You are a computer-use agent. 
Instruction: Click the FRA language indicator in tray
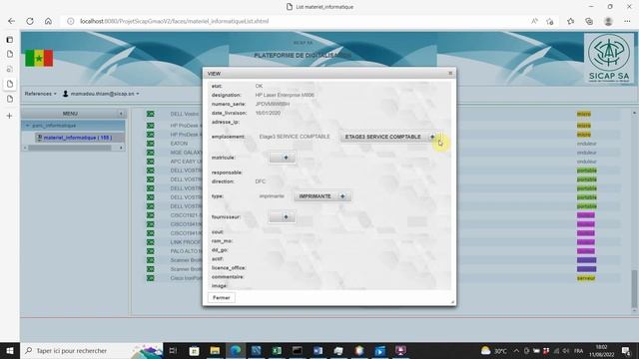578,350
